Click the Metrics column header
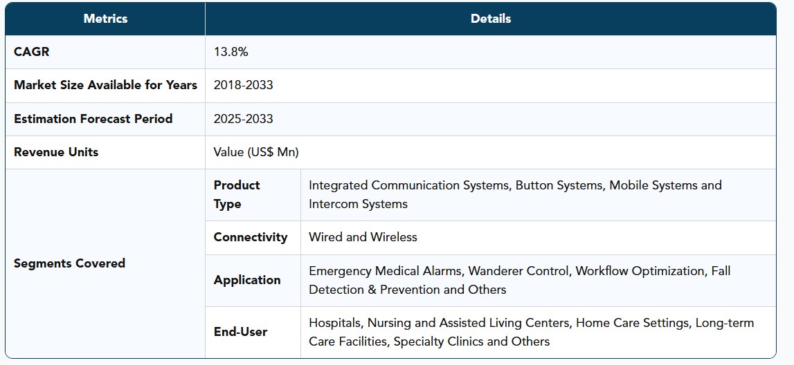Image resolution: width=794 pixels, height=365 pixels. [105, 19]
